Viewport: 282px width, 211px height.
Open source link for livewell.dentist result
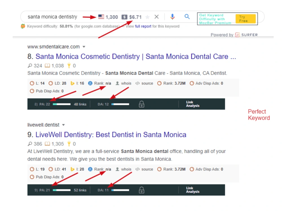144,169
